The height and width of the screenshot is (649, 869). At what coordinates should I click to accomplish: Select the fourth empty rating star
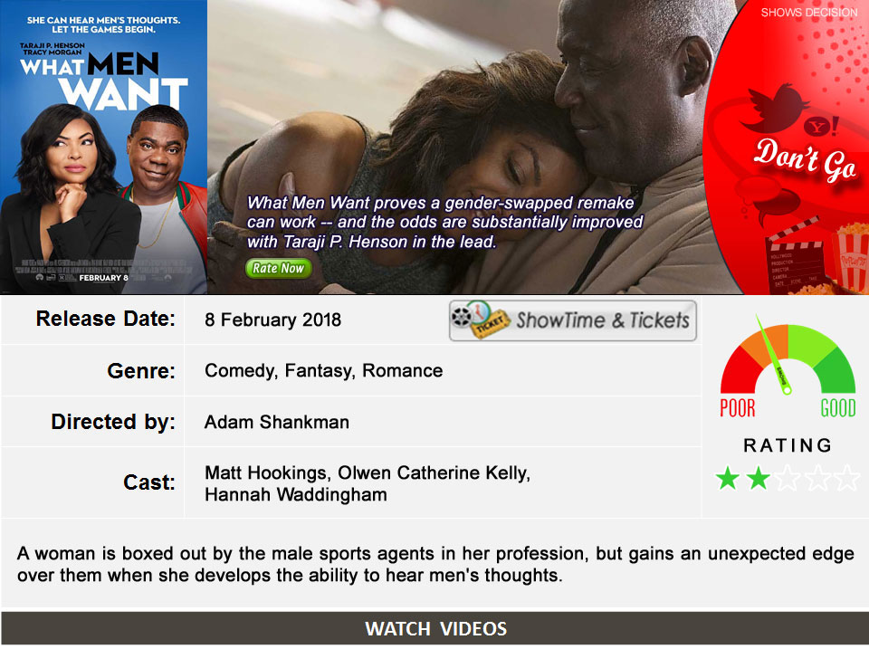click(x=817, y=478)
